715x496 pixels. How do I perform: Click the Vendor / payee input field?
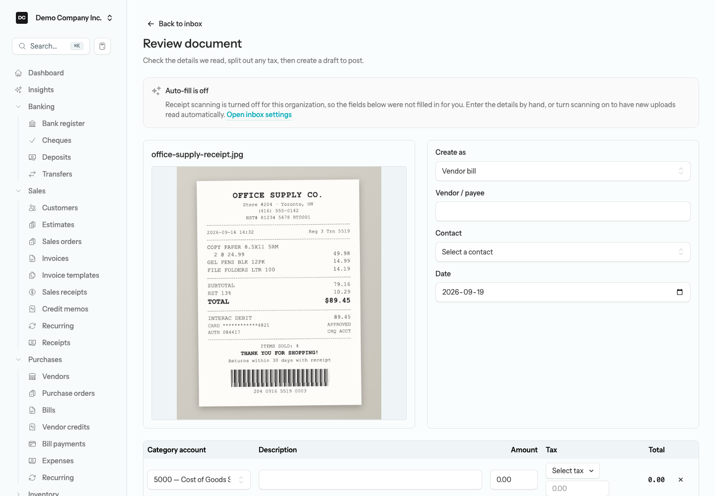point(563,211)
